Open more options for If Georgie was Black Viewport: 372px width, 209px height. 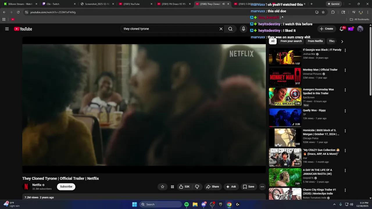pos(345,50)
